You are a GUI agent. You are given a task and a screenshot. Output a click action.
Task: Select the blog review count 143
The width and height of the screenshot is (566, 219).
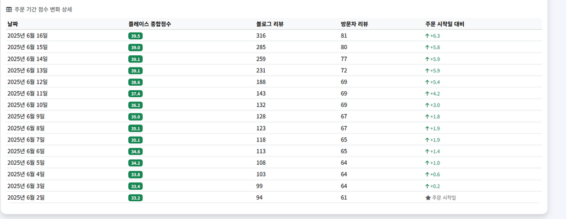261,93
